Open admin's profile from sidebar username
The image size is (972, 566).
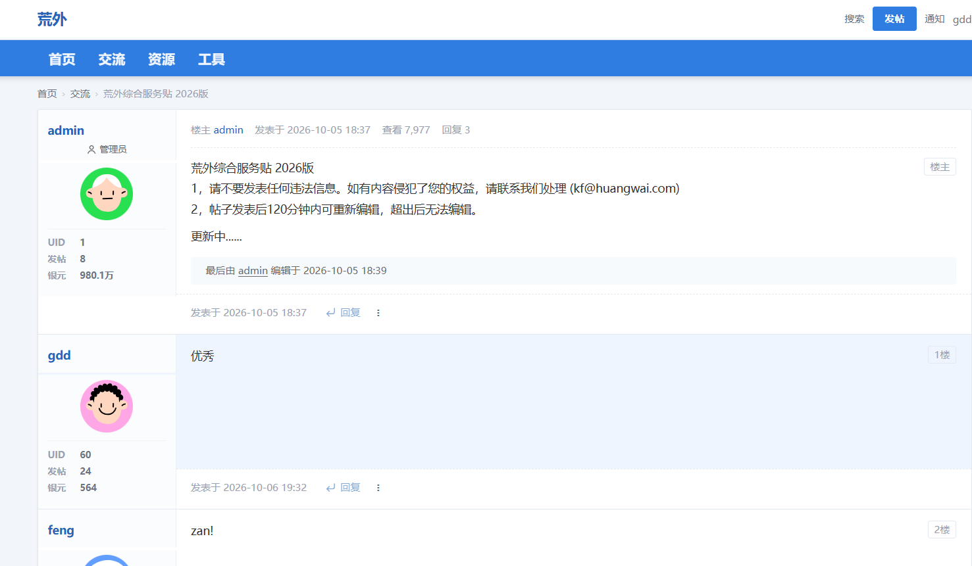[x=66, y=131]
